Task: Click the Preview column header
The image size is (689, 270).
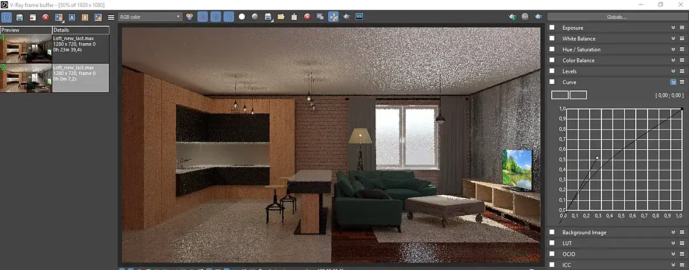Action: [26, 30]
